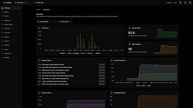Click the Slowest Cases card icon
Viewport: 193px width, 108px height.
click(39, 60)
